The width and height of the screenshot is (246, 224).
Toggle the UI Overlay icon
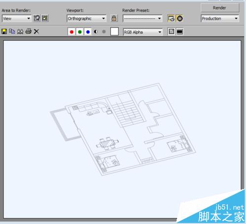click(171, 31)
